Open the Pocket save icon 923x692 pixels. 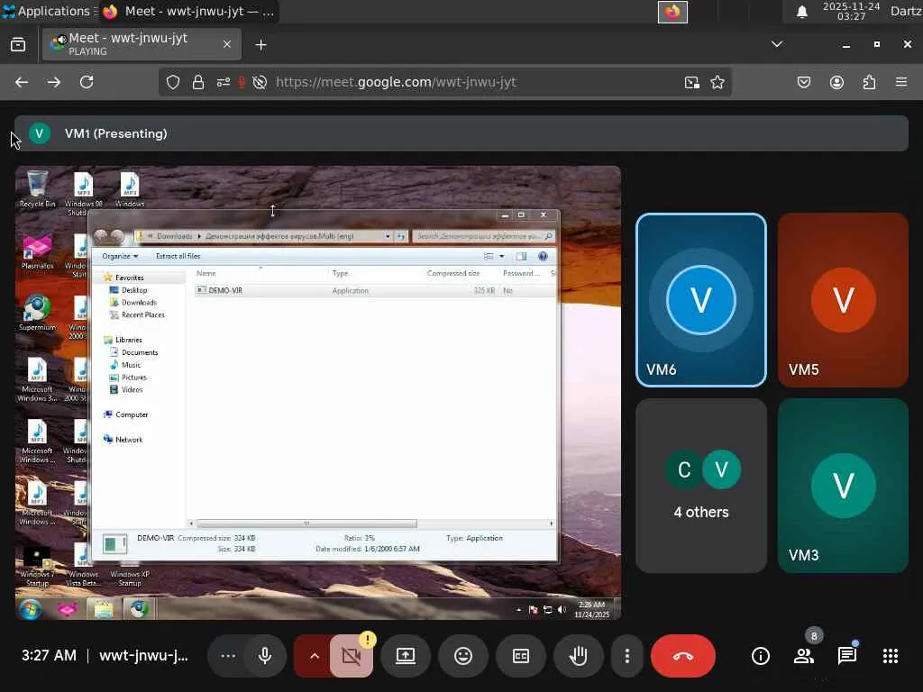click(x=803, y=82)
